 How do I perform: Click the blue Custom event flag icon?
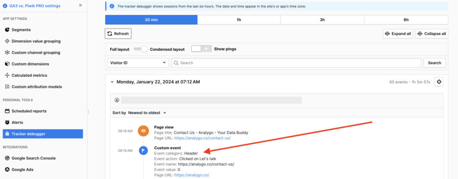[x=144, y=150]
